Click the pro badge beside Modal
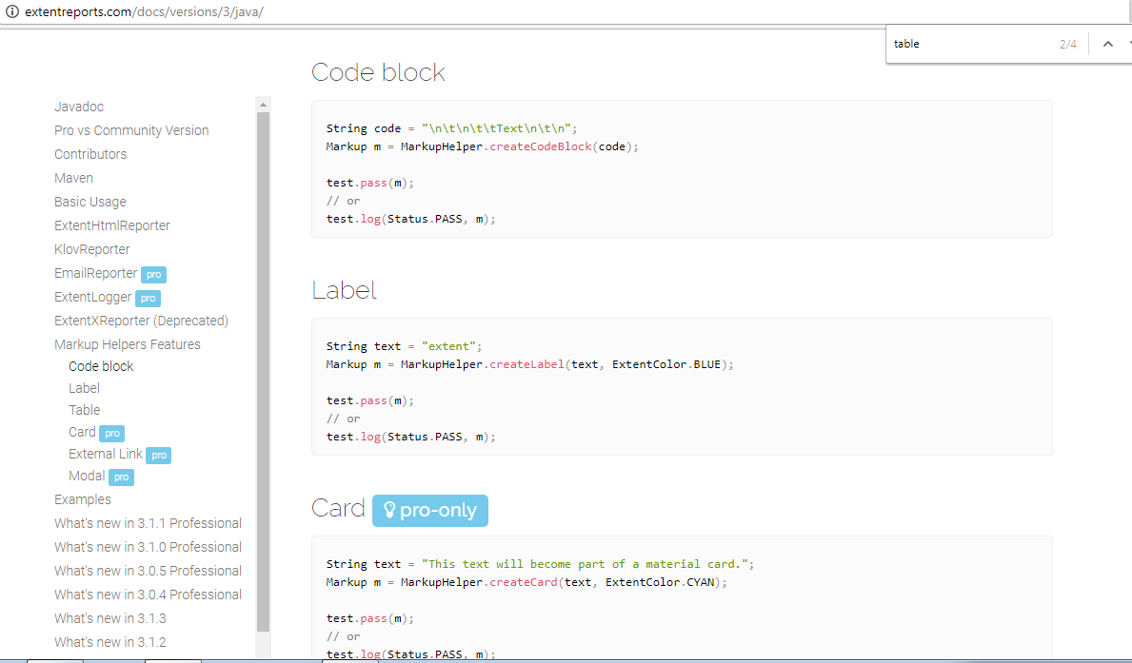This screenshot has width=1132, height=663. [121, 478]
